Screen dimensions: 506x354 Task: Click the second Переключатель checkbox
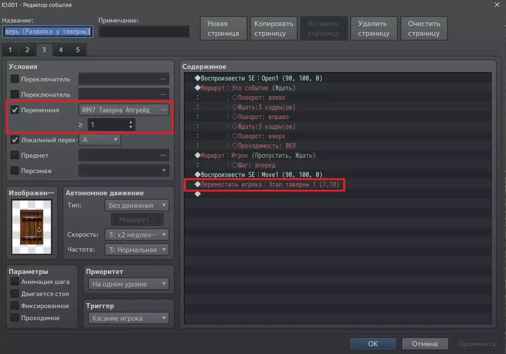(x=15, y=94)
